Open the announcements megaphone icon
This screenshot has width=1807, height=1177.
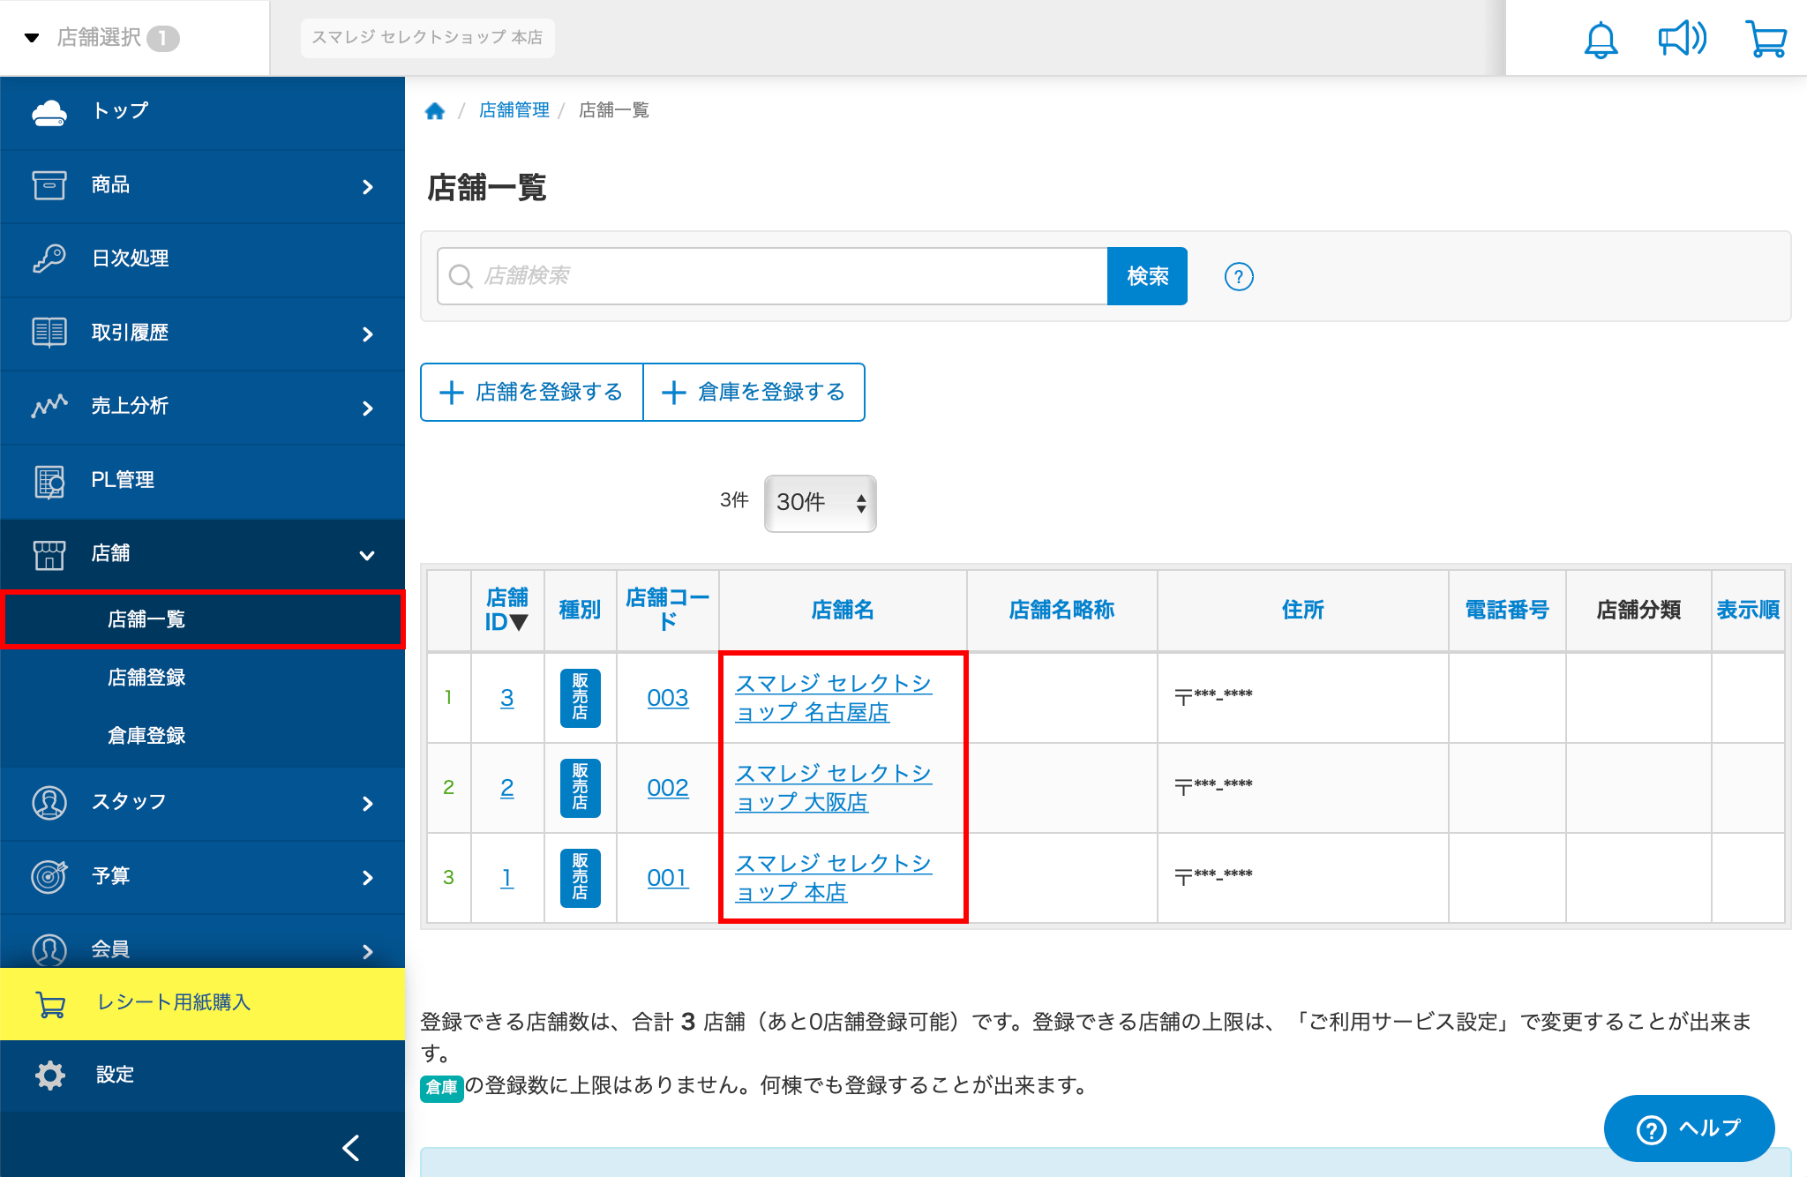click(1682, 39)
